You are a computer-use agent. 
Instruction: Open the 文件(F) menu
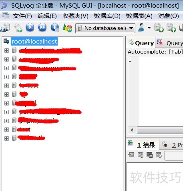click(22, 16)
